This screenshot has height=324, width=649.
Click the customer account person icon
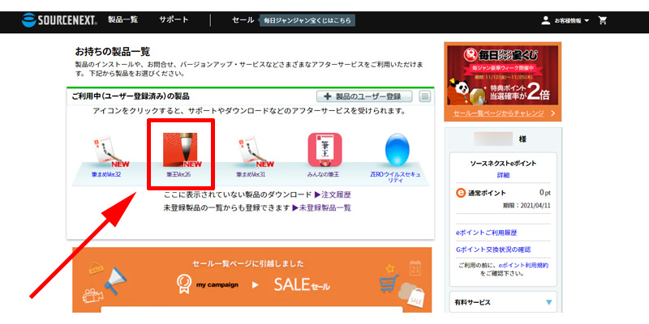click(x=545, y=20)
